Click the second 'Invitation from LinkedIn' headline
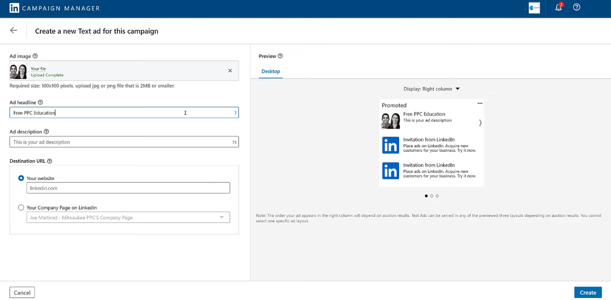 [x=429, y=165]
